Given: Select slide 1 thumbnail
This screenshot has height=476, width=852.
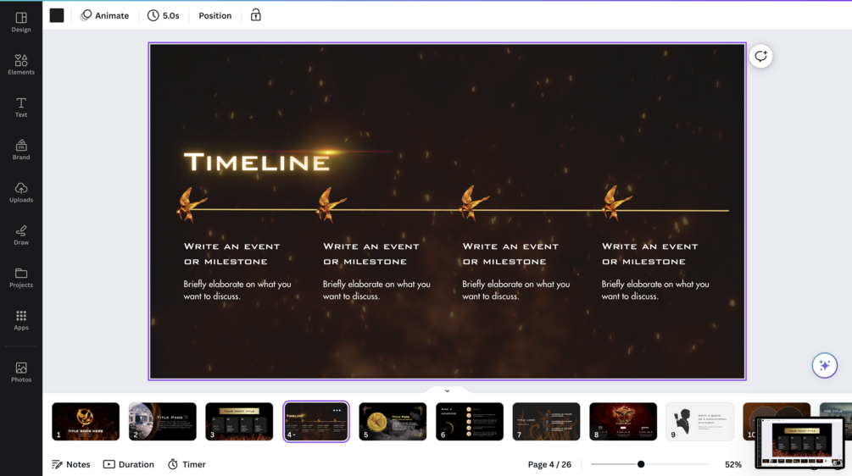Looking at the screenshot, I should (x=86, y=421).
